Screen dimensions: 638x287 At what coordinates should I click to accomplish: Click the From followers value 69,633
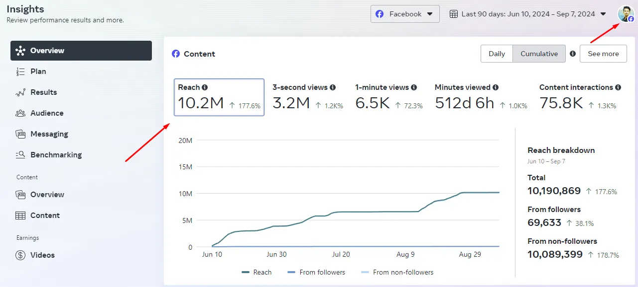tap(544, 222)
